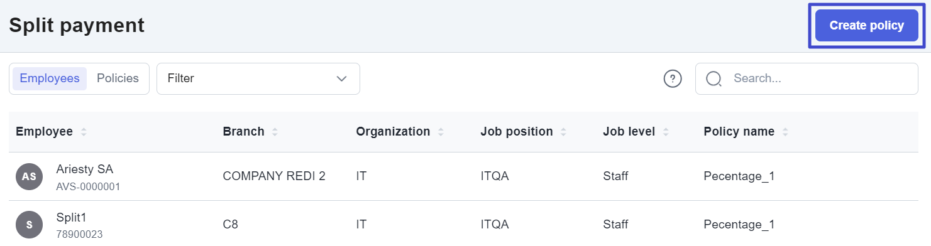
Task: Click Ariesty SA's AS avatar icon
Action: [x=29, y=177]
